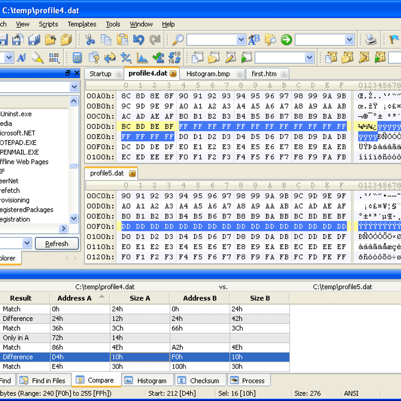401x401 pixels.
Task: Click the Histogram chart toolbar icon
Action: coord(142,58)
